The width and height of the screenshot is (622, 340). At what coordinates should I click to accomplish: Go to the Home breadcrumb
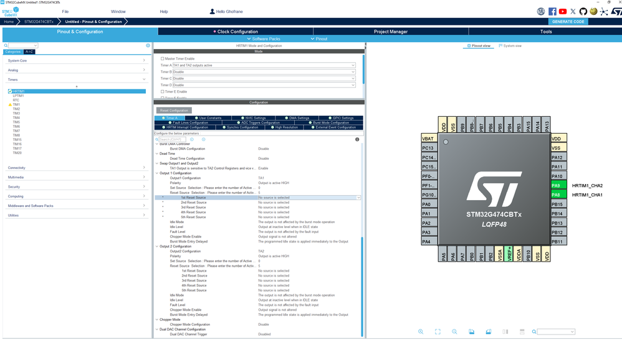pos(9,21)
